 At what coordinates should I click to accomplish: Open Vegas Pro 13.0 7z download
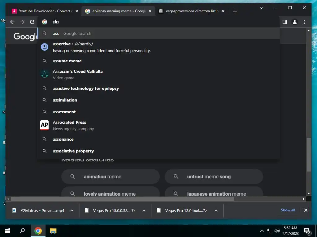pyautogui.click(x=183, y=210)
